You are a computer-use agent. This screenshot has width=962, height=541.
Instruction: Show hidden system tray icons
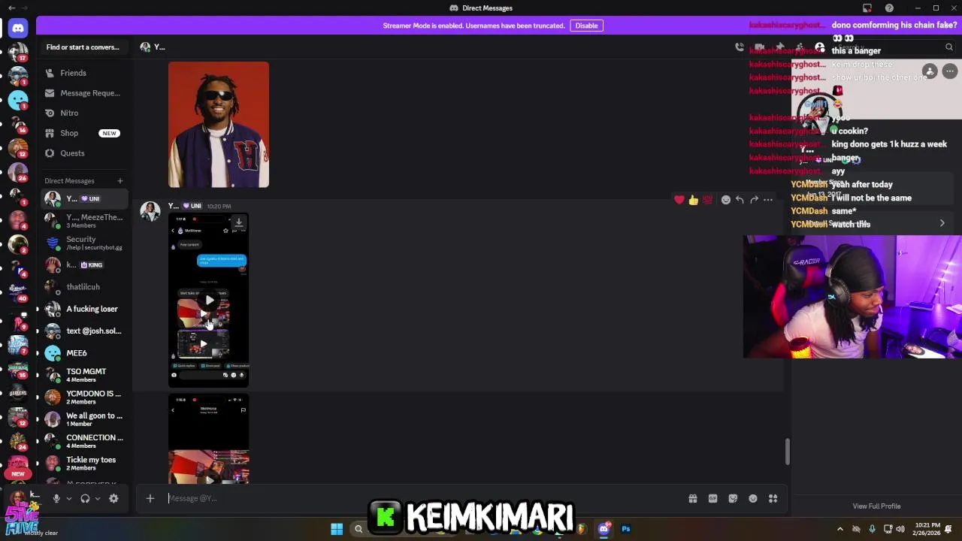pos(840,529)
